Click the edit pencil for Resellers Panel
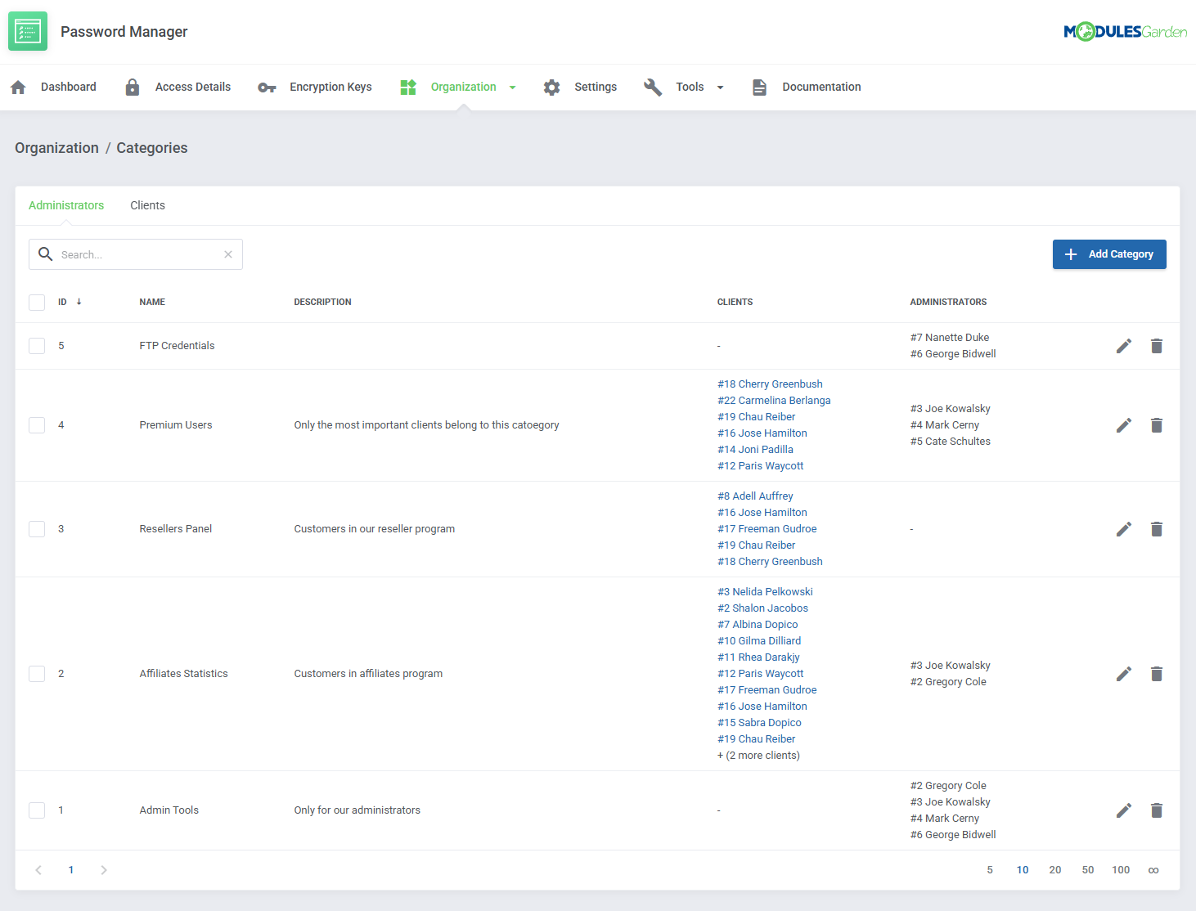 click(1123, 529)
